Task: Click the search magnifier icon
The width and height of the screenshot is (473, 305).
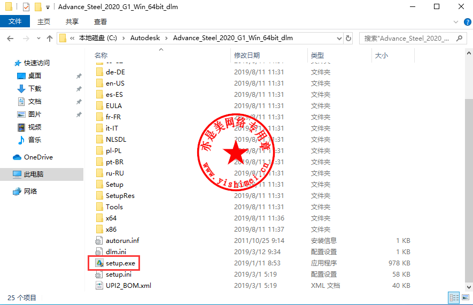Action: click(460, 39)
